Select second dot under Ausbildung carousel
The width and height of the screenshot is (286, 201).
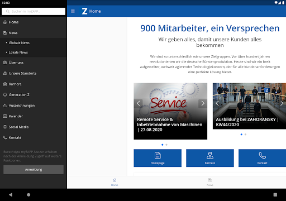pos(245,135)
